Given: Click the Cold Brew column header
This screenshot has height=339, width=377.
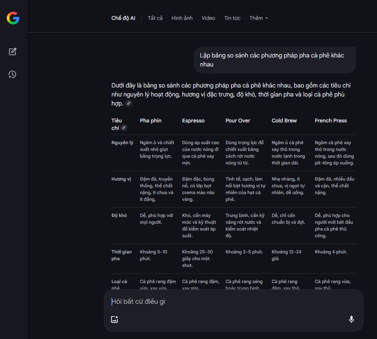Looking at the screenshot, I should coord(284,121).
